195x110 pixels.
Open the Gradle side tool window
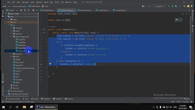192,28
